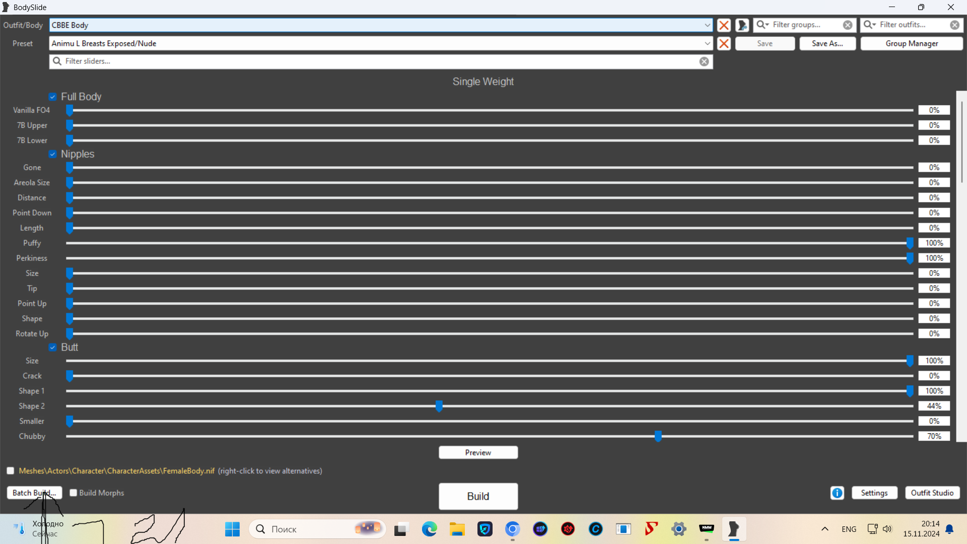
Task: Click the red X beside Preset dropdown
Action: coord(724,43)
